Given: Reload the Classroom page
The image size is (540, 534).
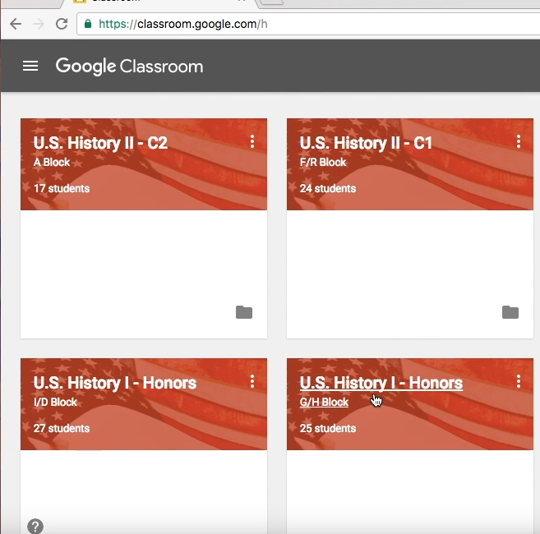Looking at the screenshot, I should coord(61,24).
